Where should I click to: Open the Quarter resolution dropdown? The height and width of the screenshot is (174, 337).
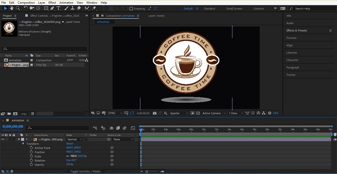tap(178, 113)
